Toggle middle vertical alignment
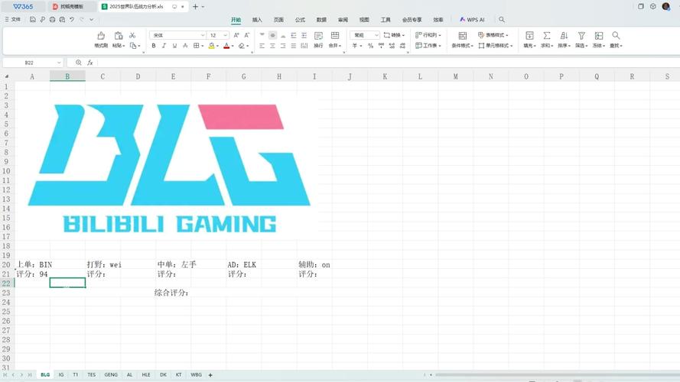 (272, 35)
